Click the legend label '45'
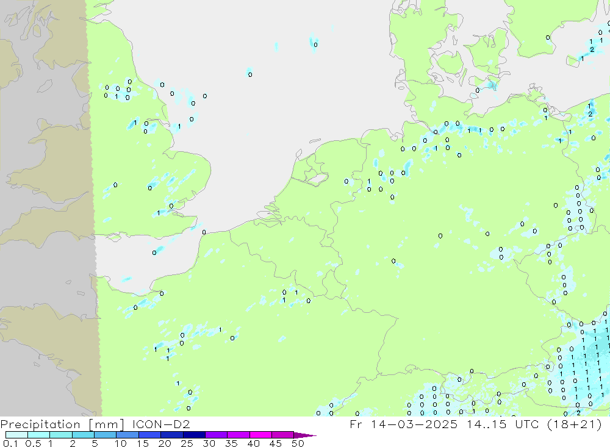Screen dimensions: 610x447 (276, 443)
